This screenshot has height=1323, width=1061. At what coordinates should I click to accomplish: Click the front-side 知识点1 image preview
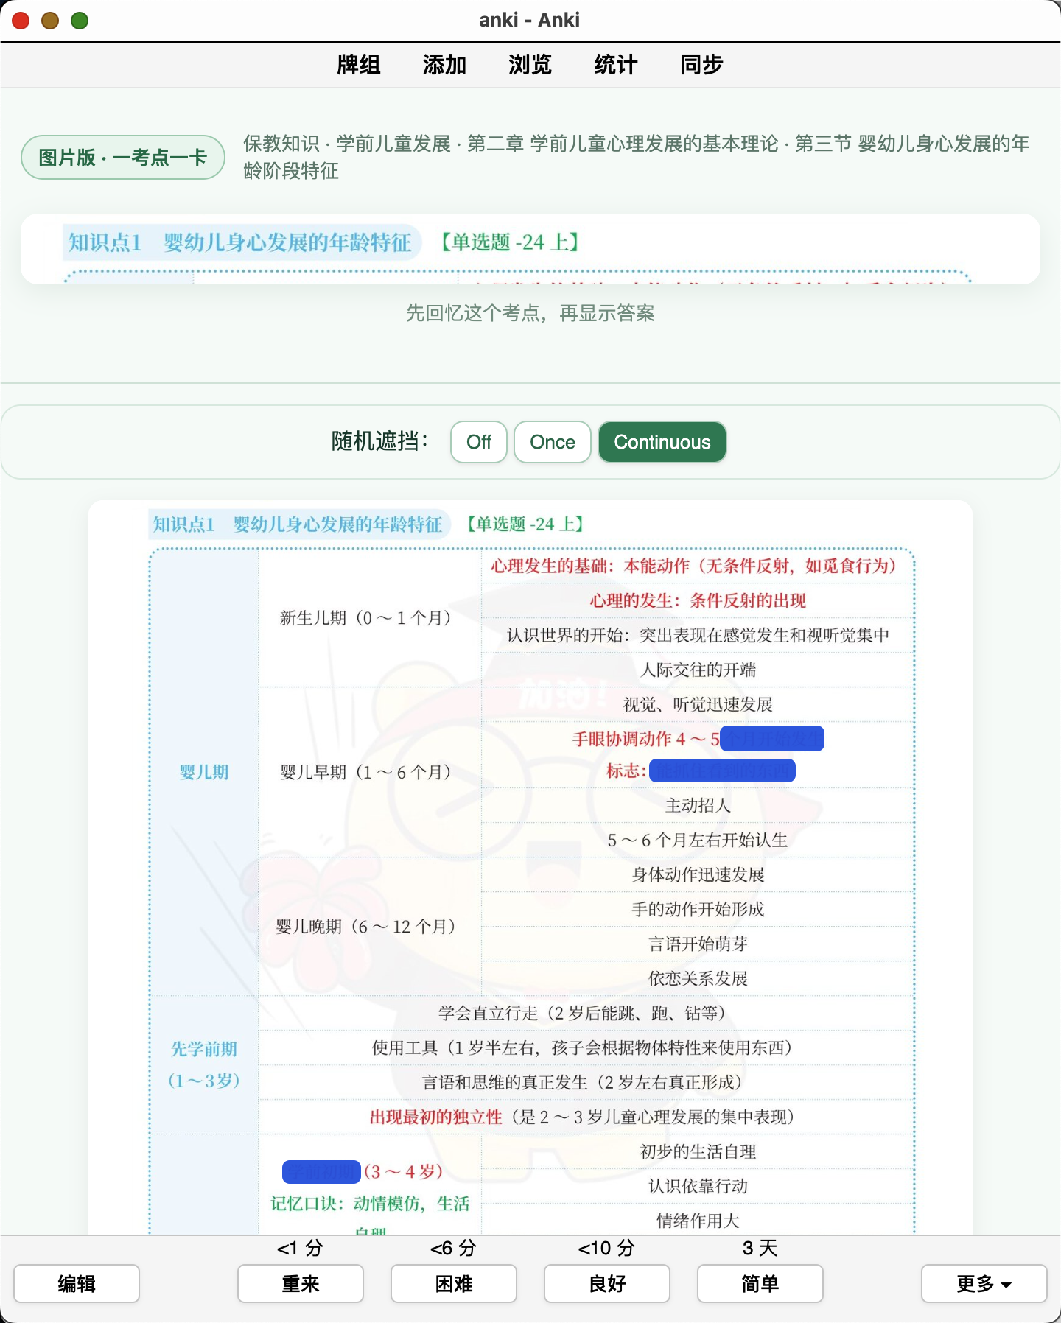coord(530,249)
